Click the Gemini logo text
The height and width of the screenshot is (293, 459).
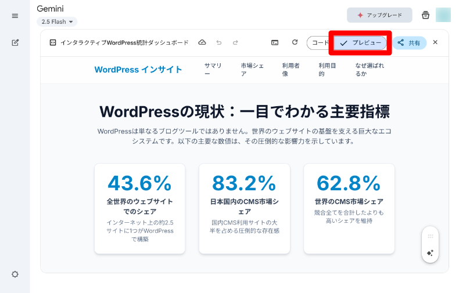(x=50, y=9)
